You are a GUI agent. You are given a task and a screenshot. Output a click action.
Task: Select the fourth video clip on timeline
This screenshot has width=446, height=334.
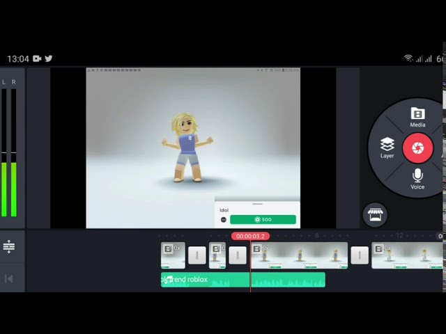click(407, 255)
